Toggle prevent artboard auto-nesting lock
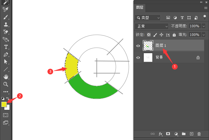The image size is (209, 140). click(x=168, y=35)
